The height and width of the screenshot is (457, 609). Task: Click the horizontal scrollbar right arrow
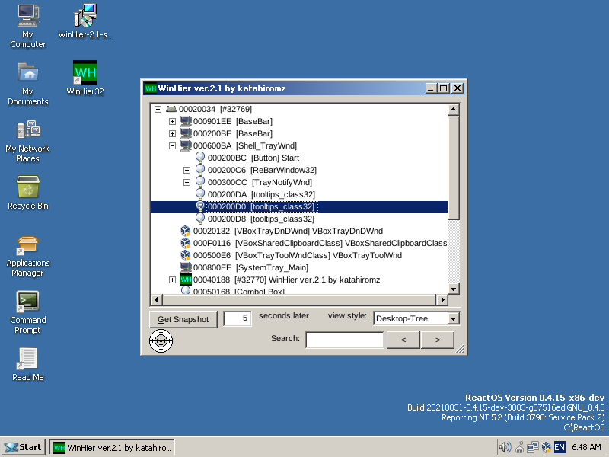(442, 299)
